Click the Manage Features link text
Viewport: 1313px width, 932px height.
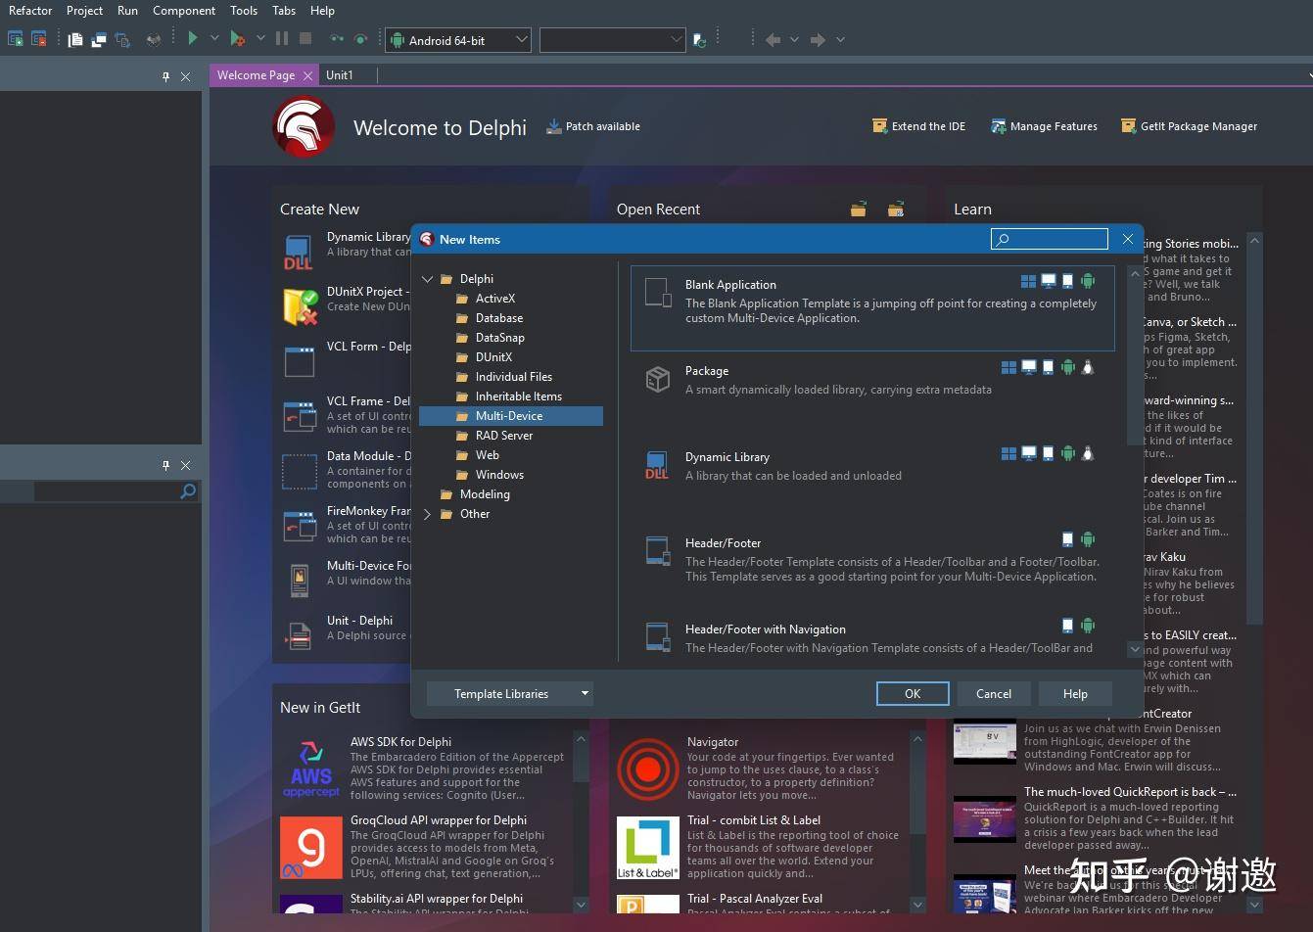[1054, 126]
